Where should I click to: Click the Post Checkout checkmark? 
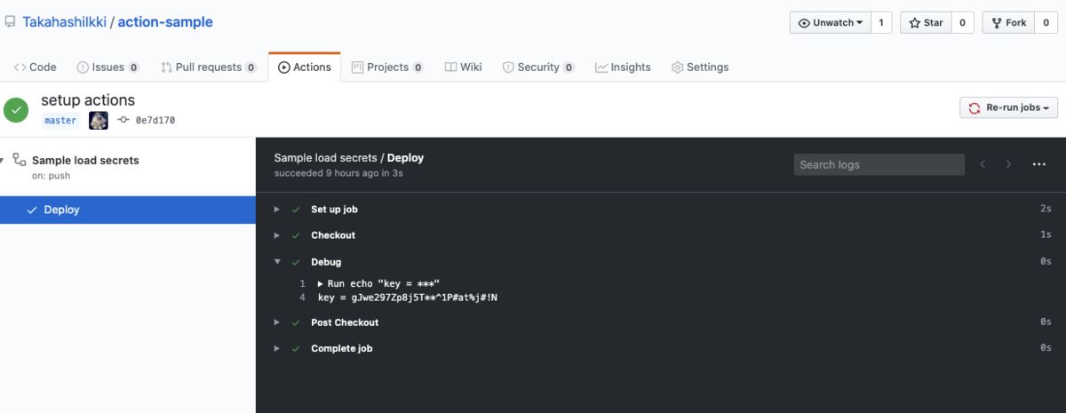[296, 322]
